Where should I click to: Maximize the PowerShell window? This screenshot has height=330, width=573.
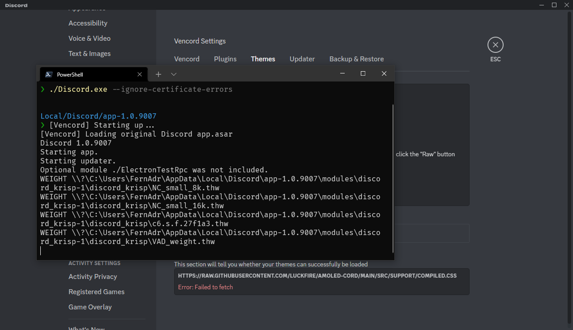363,73
